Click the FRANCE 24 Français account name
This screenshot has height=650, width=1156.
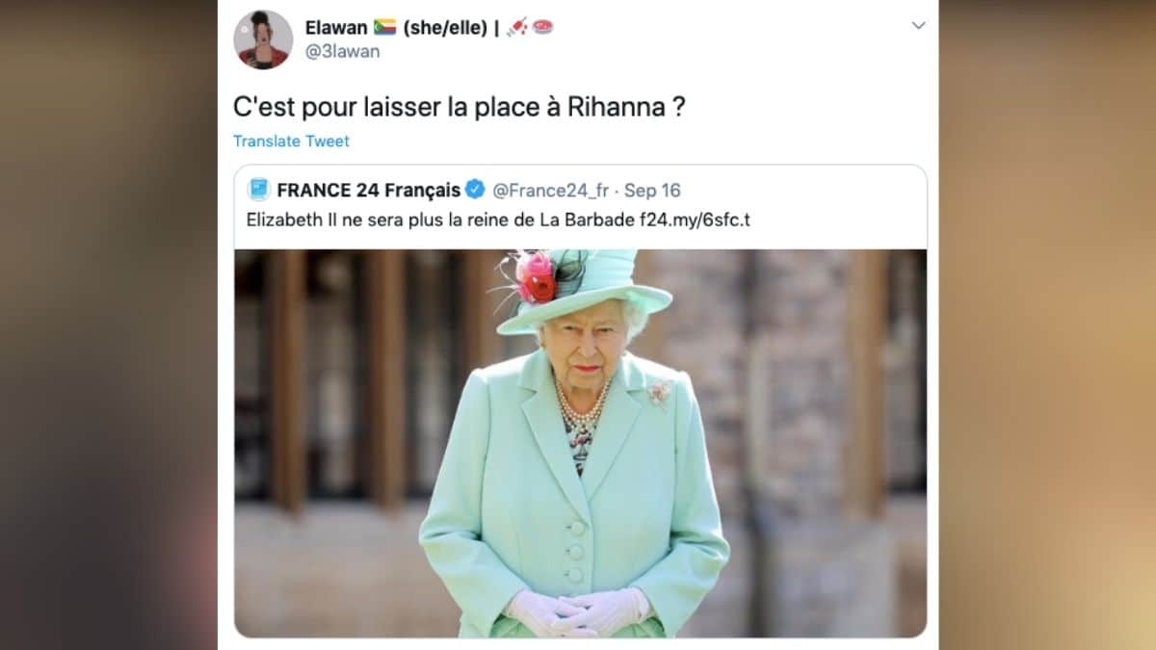pos(369,190)
